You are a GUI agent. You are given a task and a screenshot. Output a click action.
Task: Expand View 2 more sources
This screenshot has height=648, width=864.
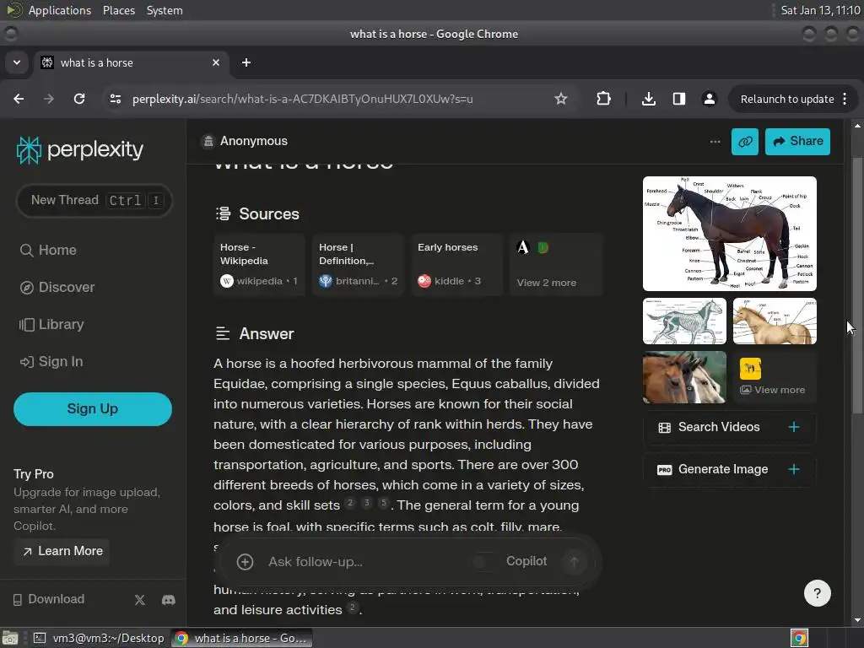(557, 265)
